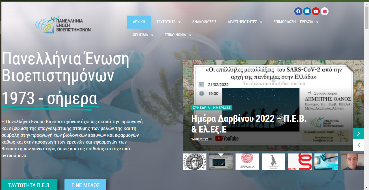Click the page vertical scrollbar
Image resolution: width=369 pixels, height=190 pixels.
coord(366,85)
